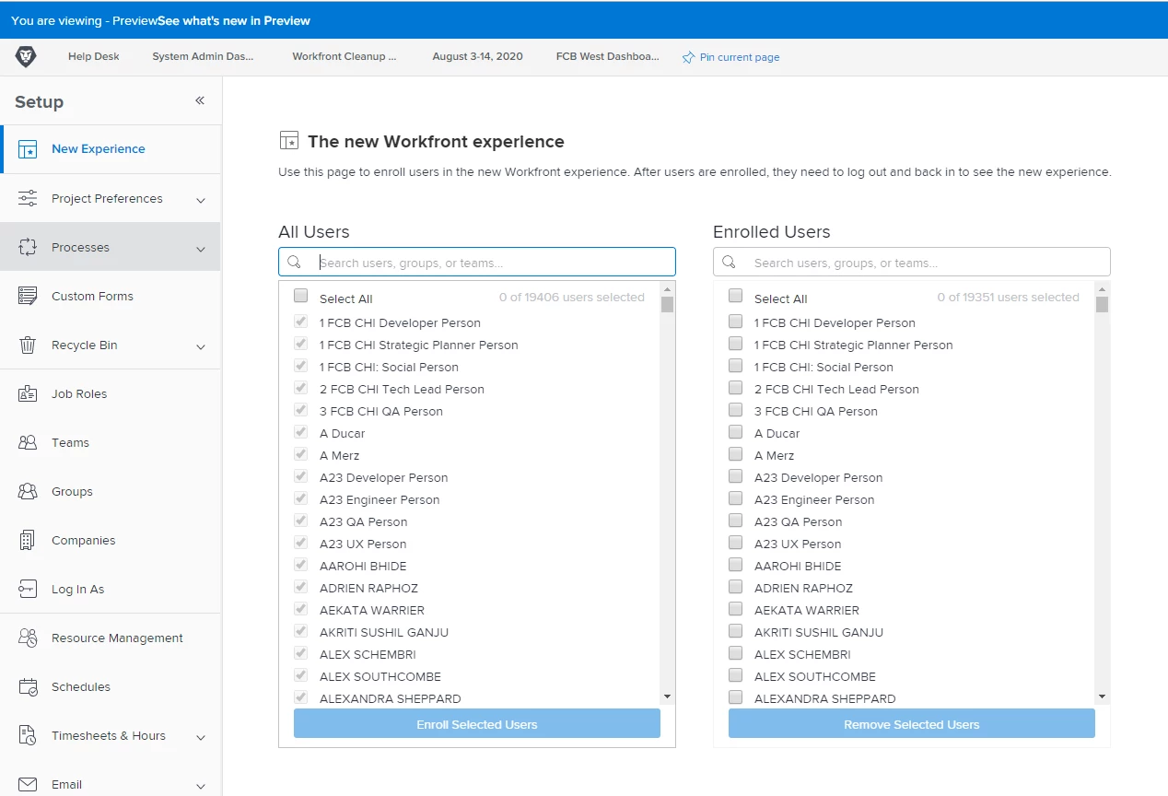Click the Project Preferences sliders icon
1168x796 pixels.
[28, 199]
